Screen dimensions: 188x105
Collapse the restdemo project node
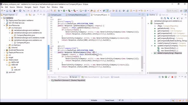click(2, 18)
